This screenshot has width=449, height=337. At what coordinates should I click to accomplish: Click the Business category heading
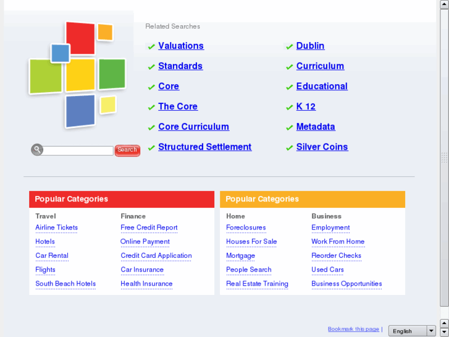click(327, 216)
